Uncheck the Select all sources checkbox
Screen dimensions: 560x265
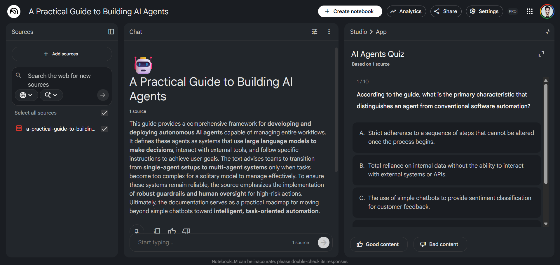pos(104,113)
